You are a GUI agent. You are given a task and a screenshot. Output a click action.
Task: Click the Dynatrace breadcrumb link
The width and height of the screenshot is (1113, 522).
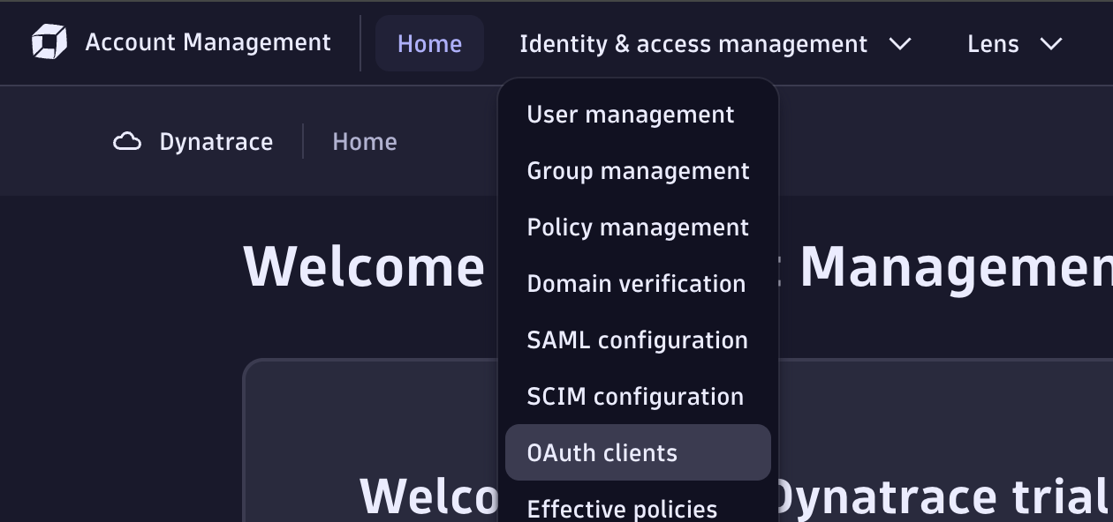(x=216, y=142)
